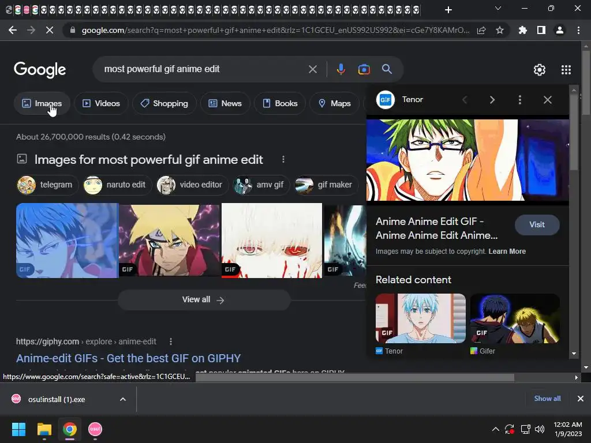Go to the next image in the Tenor panel
The image size is (591, 443).
tap(492, 100)
